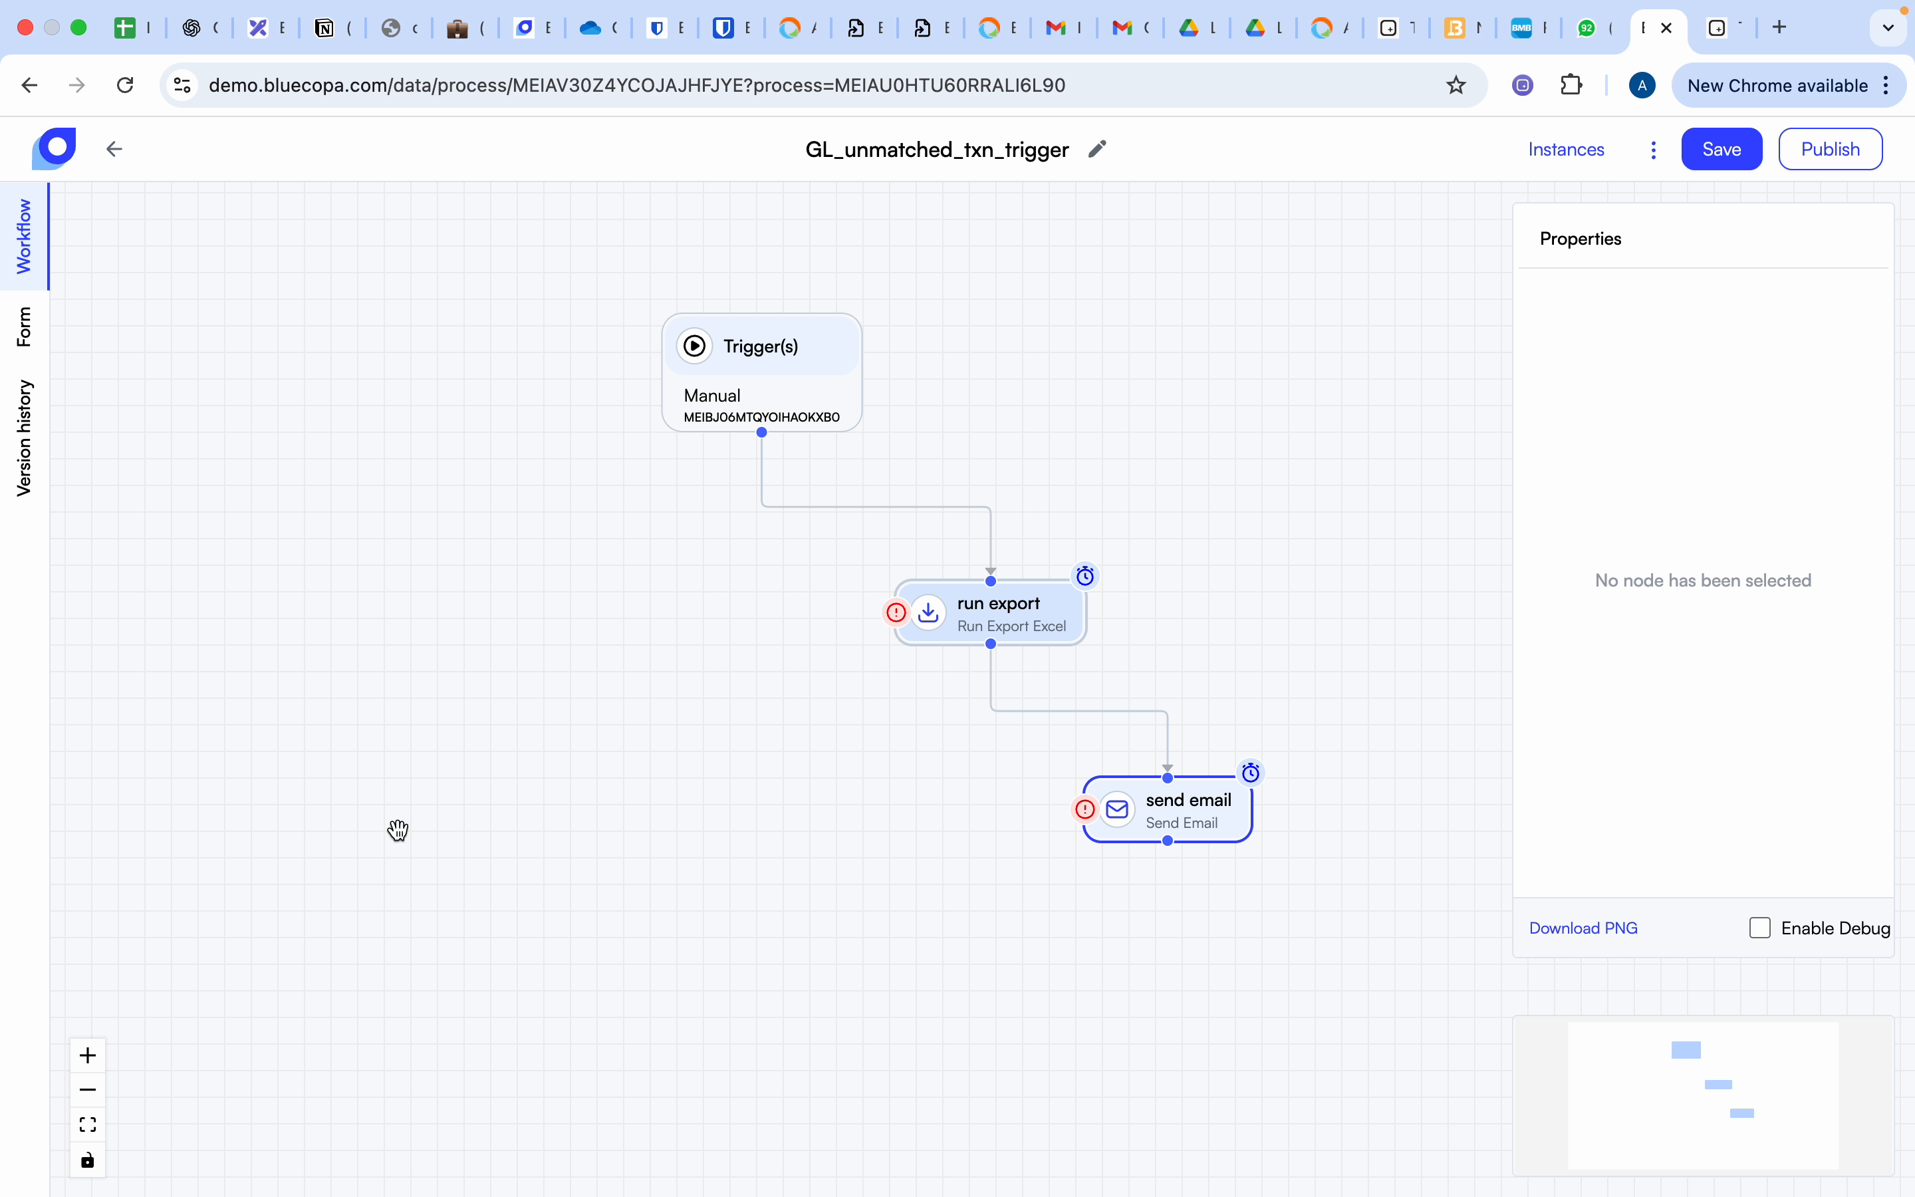Screen dimensions: 1915x1197
Task: Click the red error badge on the send email node
Action: (1084, 809)
